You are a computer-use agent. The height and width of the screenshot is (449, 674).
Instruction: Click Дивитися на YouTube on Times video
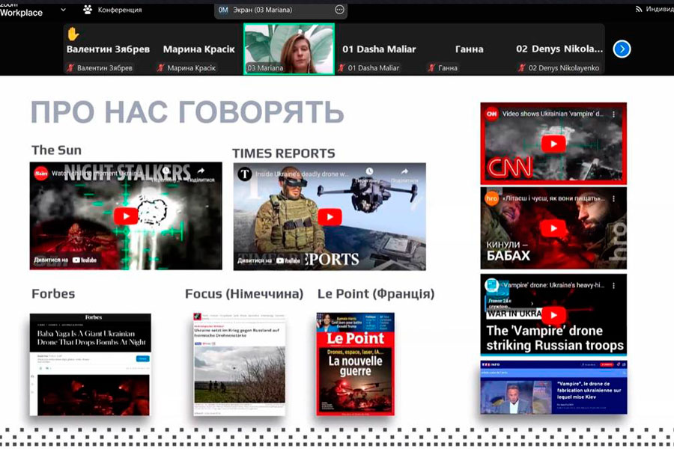[269, 260]
